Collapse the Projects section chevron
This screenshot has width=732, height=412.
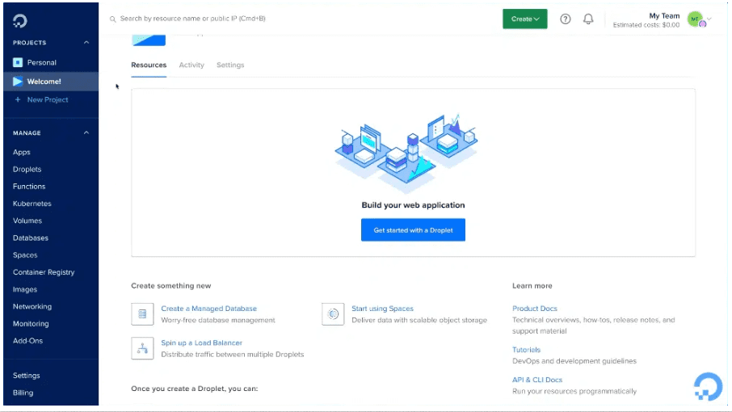click(x=86, y=43)
